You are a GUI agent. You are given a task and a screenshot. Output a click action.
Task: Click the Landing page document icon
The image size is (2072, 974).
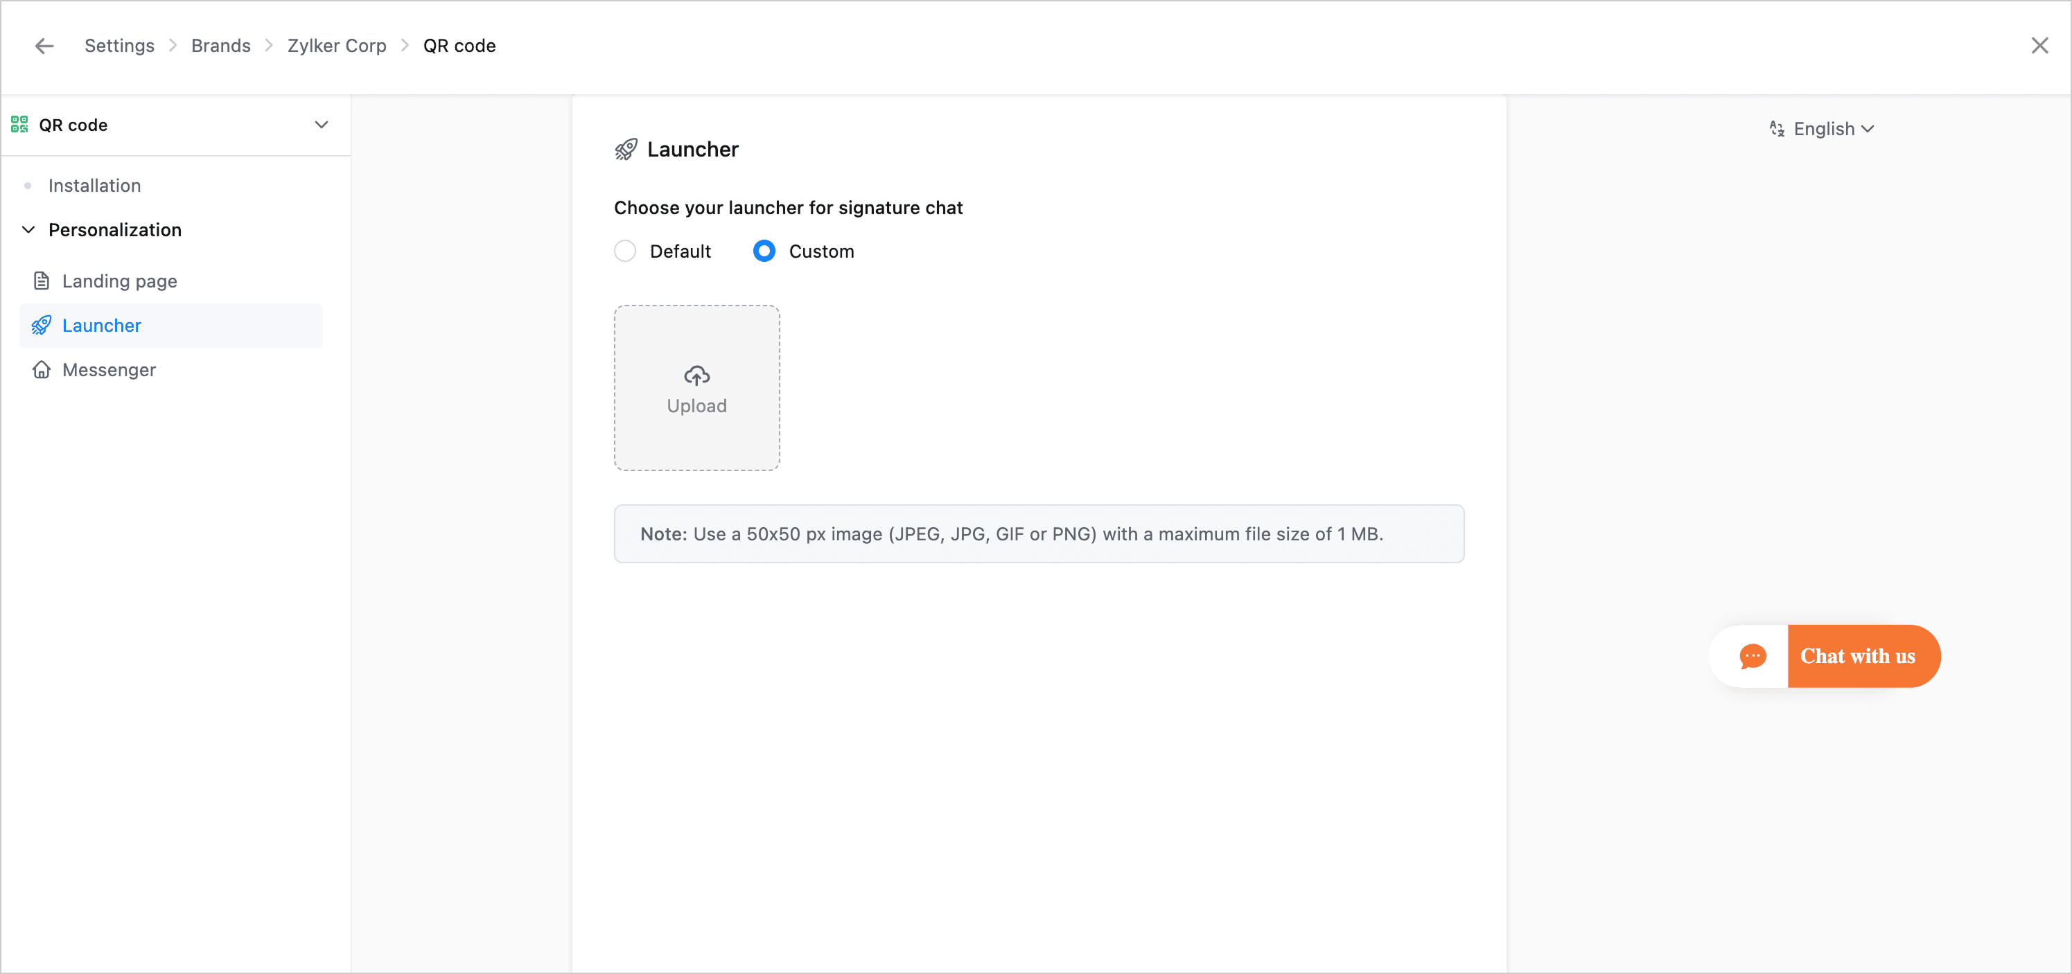[42, 281]
